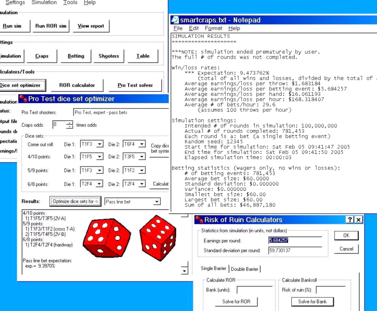This screenshot has height=311, width=377.
Task: Click the left red die image
Action: (107, 238)
